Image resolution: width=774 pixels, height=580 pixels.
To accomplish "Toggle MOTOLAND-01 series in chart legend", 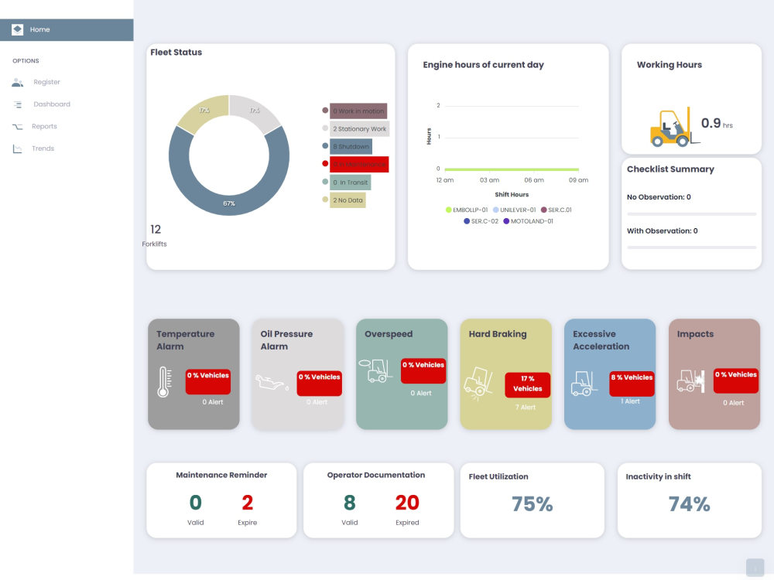I will tap(528, 221).
